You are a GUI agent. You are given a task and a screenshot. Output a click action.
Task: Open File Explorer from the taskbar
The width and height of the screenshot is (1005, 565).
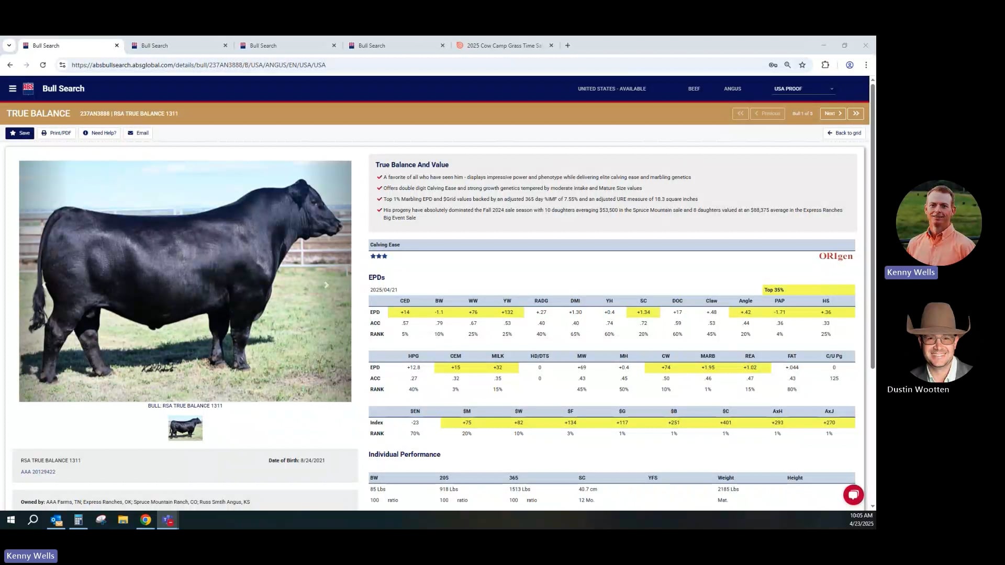coord(123,521)
